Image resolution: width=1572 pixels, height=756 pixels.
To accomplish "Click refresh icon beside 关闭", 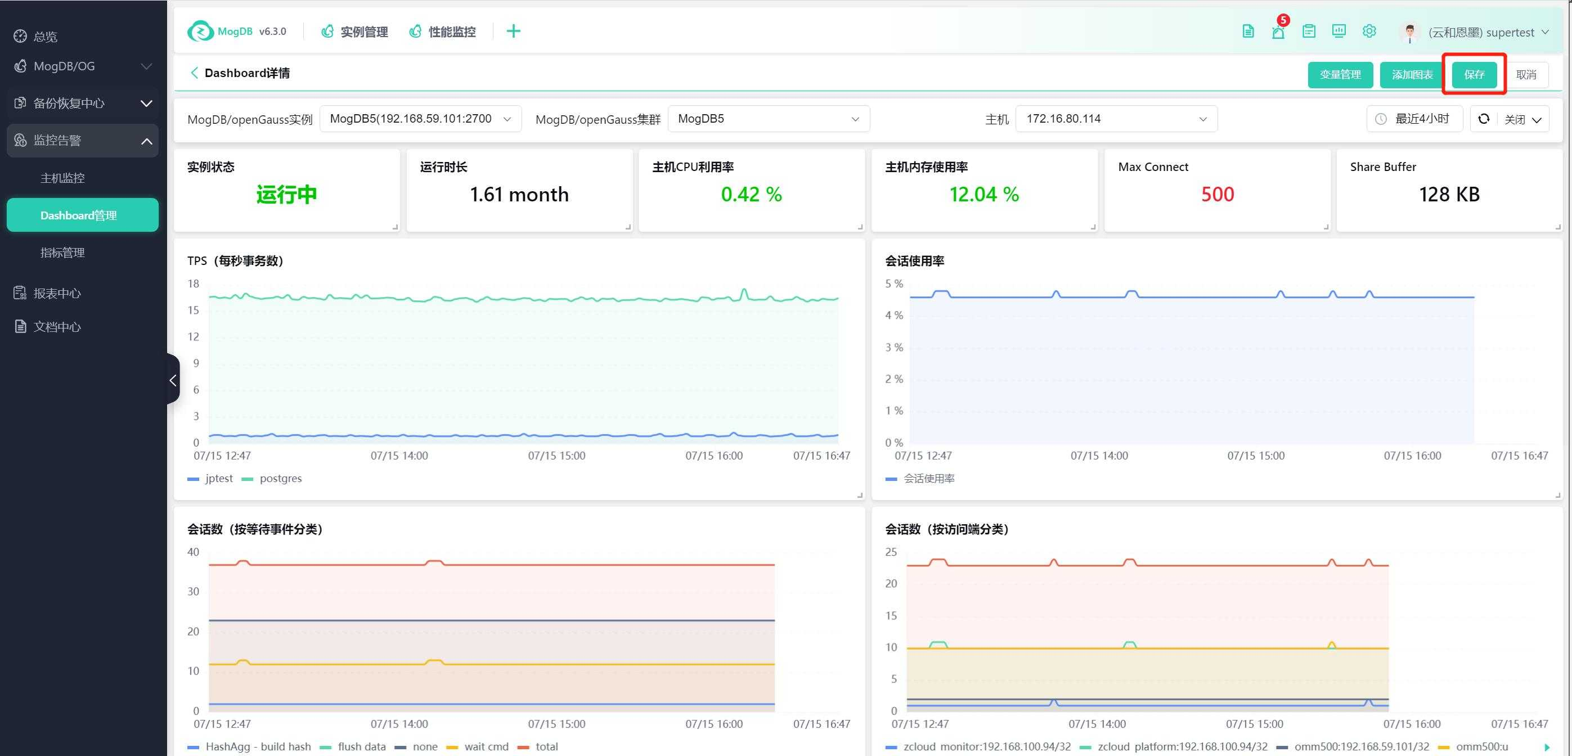I will (1484, 119).
